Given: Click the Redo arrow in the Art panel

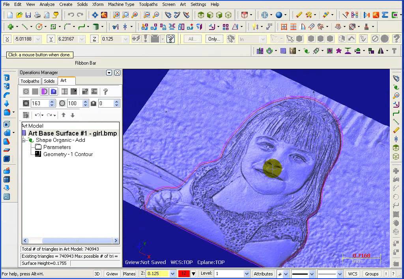Looking at the screenshot, I should (x=49, y=115).
